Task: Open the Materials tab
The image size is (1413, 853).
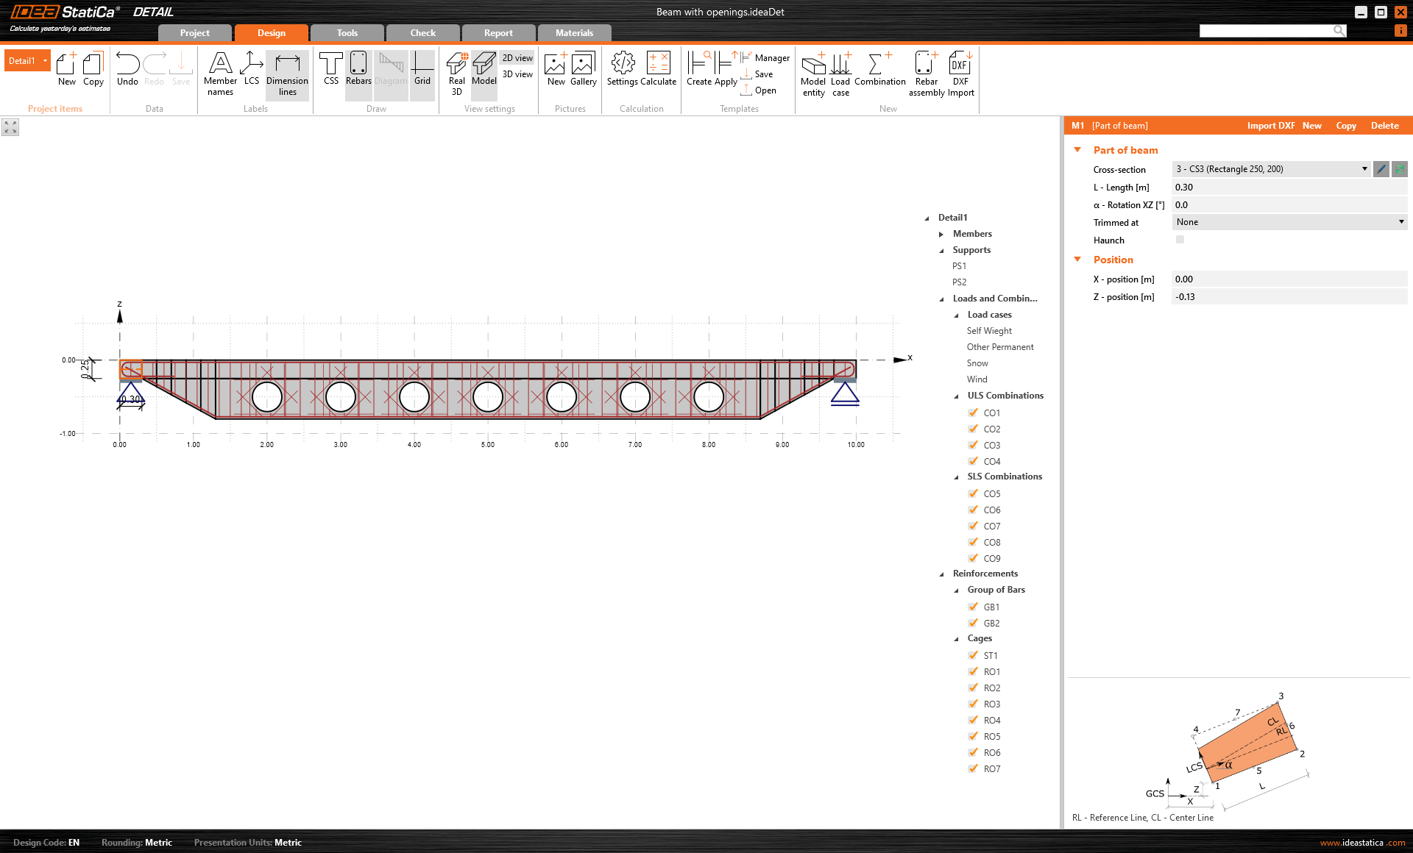Action: coord(574,33)
